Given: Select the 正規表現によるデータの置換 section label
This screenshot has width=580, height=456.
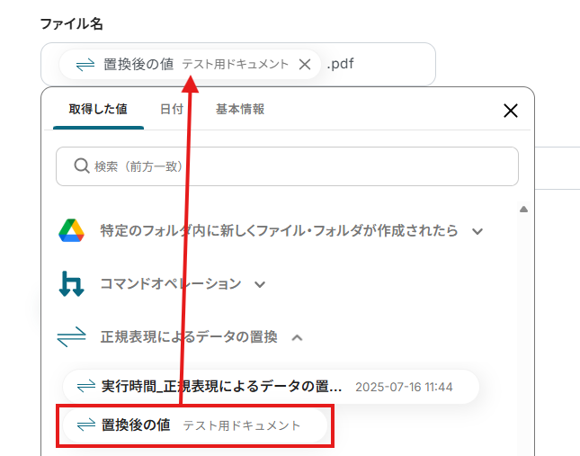Looking at the screenshot, I should point(189,337).
